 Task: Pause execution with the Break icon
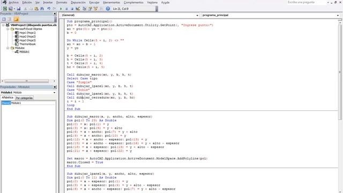pos(66,9)
